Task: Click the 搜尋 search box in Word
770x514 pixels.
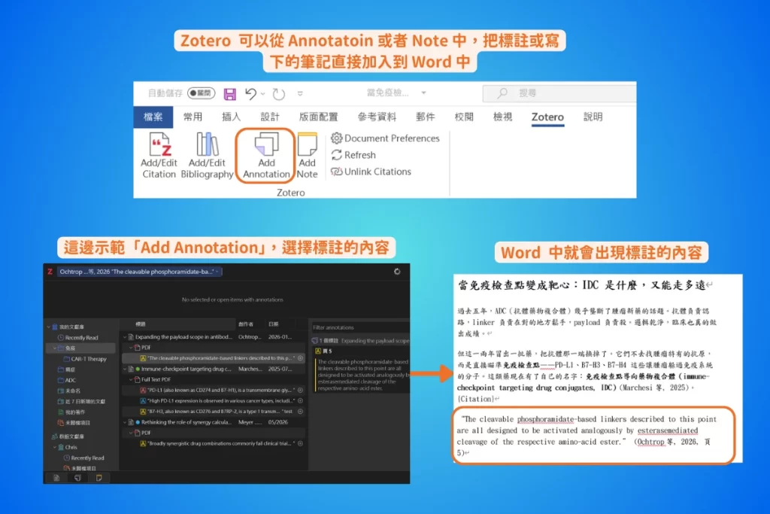Action: [x=559, y=93]
